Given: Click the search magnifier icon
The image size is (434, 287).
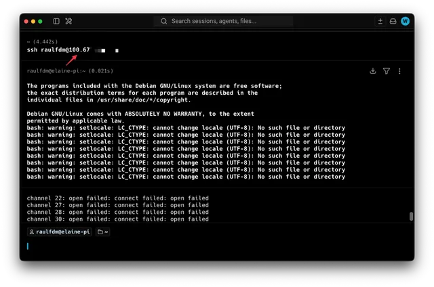Looking at the screenshot, I should coord(163,21).
